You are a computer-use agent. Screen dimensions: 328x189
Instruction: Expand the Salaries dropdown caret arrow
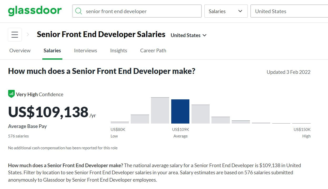pos(240,11)
